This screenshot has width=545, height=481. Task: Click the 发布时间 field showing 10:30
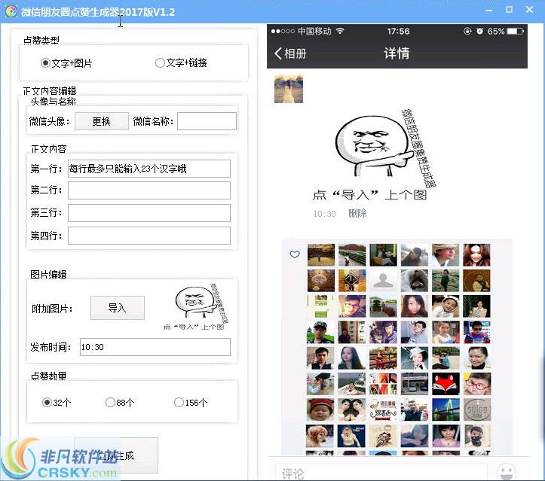(x=155, y=347)
